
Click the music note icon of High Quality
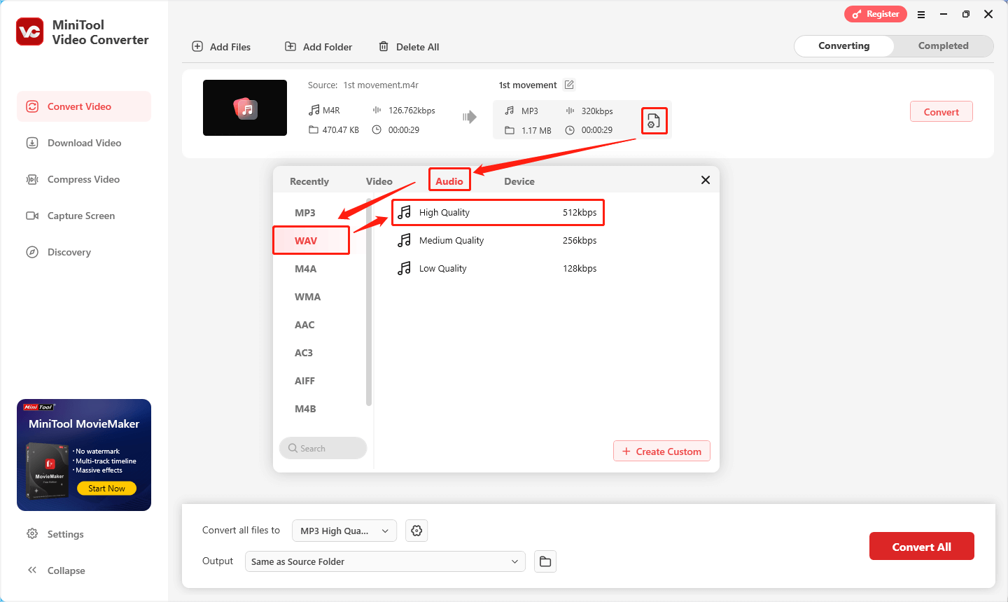(x=405, y=212)
